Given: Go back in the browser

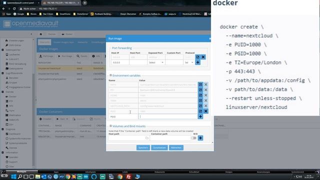Looking at the screenshot, I should (3, 9).
